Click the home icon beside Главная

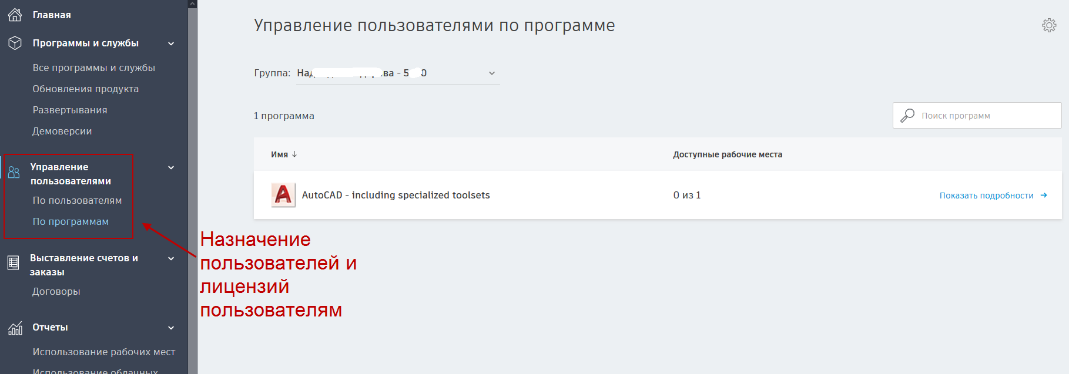tap(15, 15)
